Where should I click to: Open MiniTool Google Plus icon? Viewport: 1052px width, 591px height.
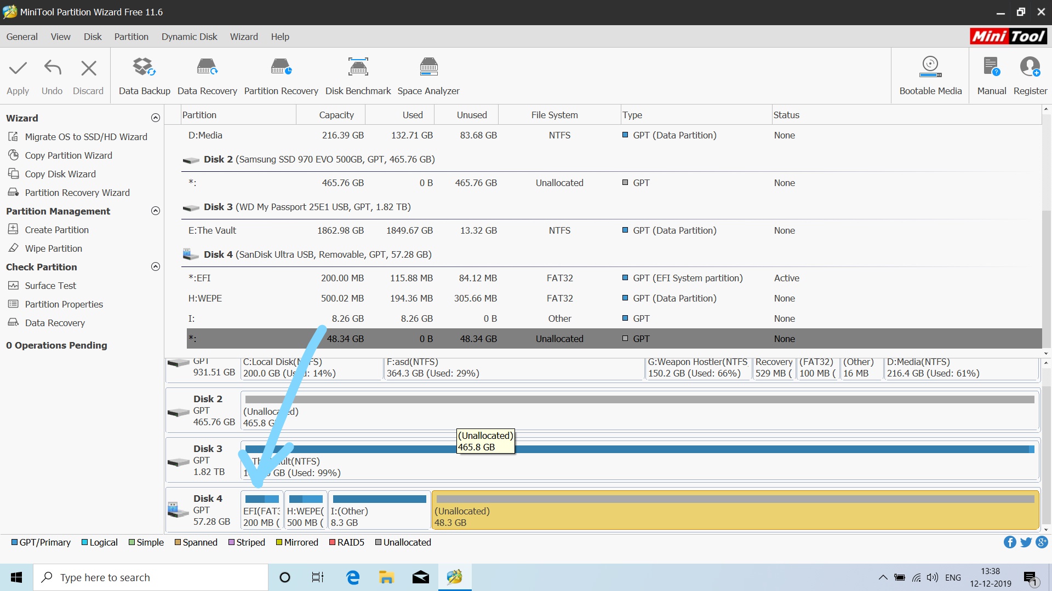point(1042,542)
